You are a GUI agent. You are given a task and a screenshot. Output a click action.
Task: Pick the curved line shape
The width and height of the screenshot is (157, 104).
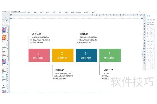(152, 44)
